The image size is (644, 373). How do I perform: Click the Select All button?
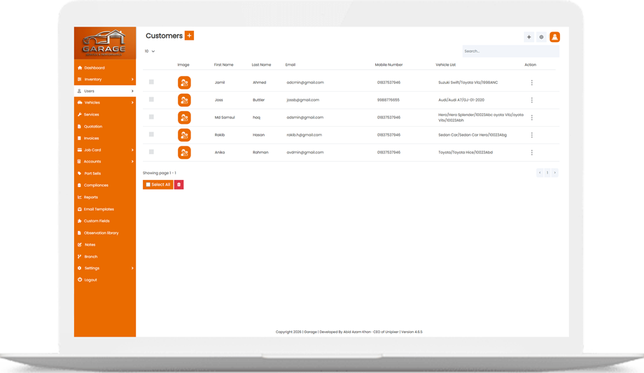coord(157,185)
